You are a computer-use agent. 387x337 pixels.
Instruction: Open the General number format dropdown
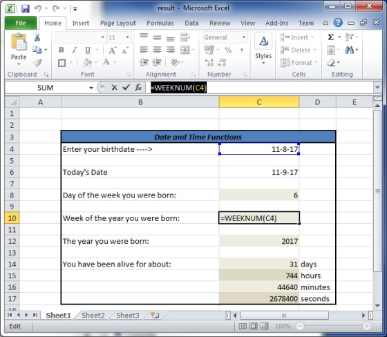(244, 37)
